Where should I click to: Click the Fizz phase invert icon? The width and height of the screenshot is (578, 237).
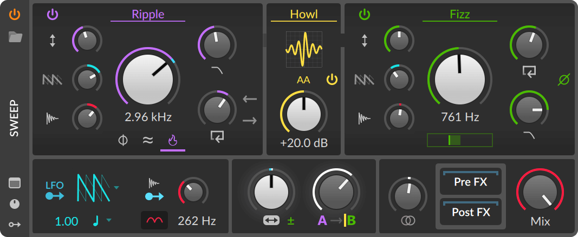pos(563,81)
